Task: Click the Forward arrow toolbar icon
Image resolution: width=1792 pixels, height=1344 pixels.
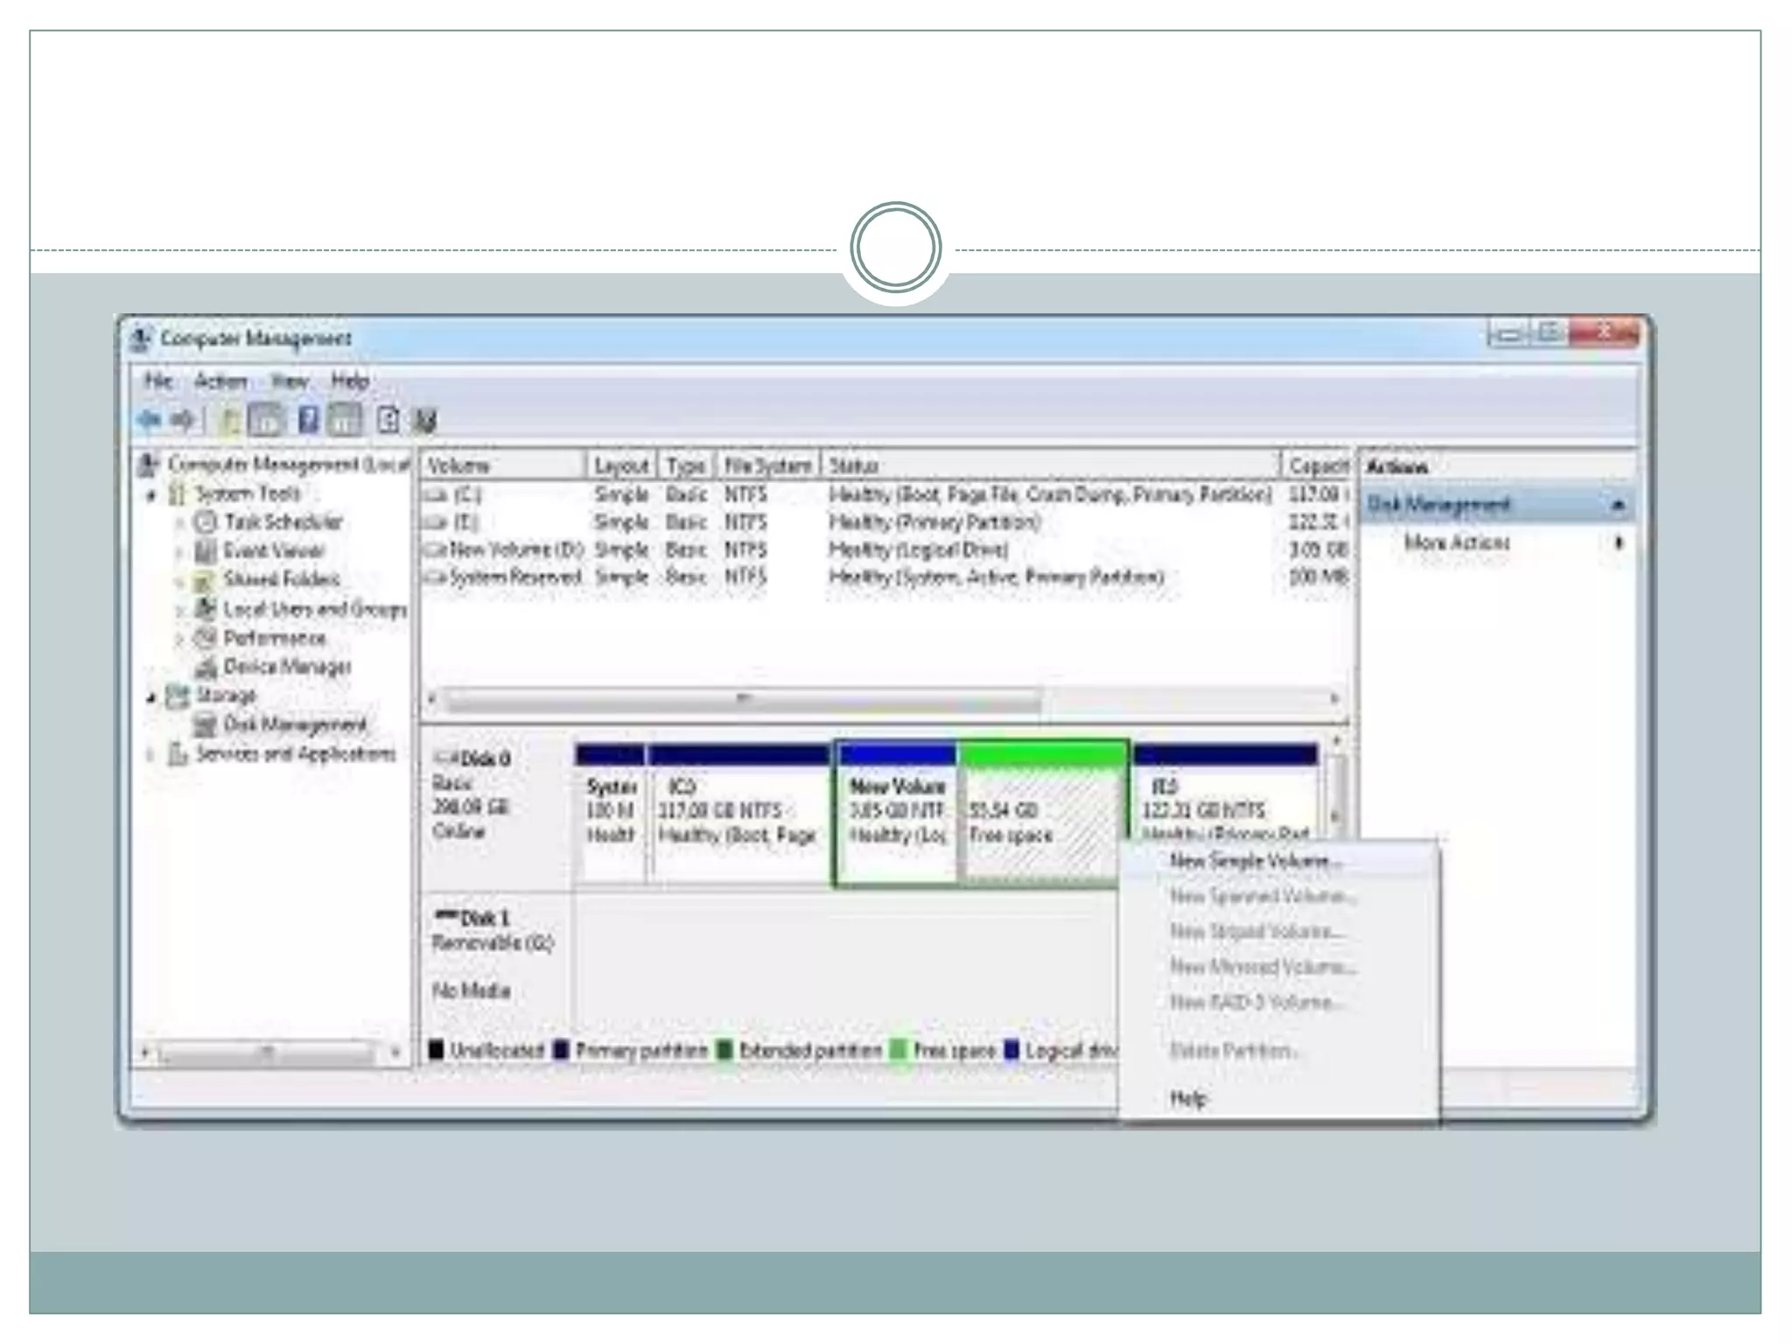Action: coord(183,420)
